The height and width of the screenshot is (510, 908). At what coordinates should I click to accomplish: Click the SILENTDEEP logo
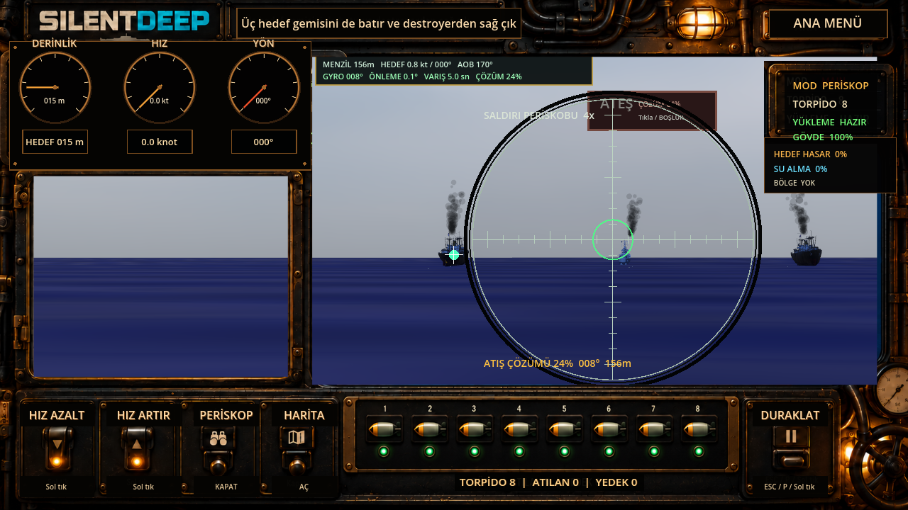pos(124,21)
